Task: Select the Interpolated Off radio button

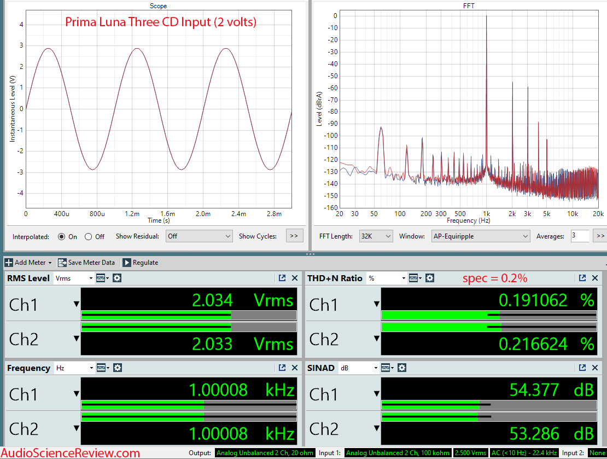Action: pos(88,237)
